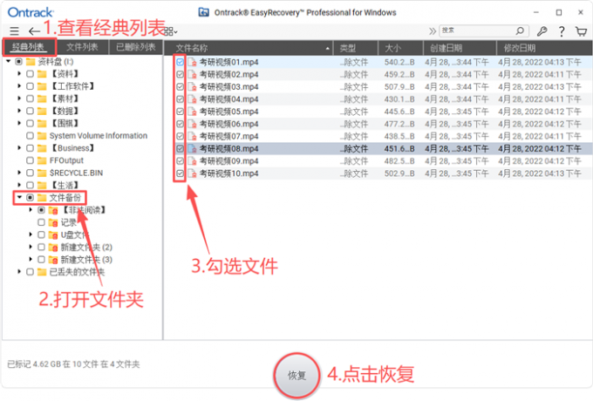Switch to the 文件列表 tab

tap(82, 47)
